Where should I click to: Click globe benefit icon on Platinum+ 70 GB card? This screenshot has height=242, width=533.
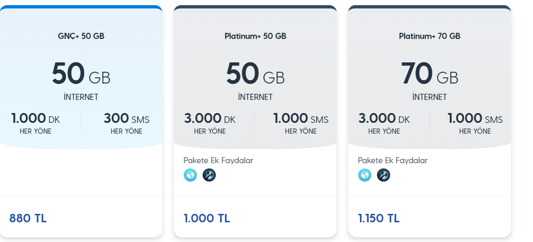365,175
